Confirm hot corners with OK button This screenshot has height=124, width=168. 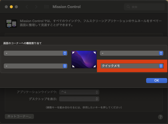[x=156, y=80]
